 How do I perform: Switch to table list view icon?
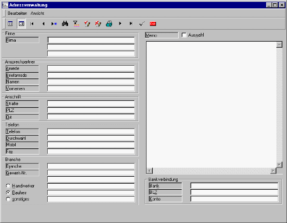coord(10,23)
